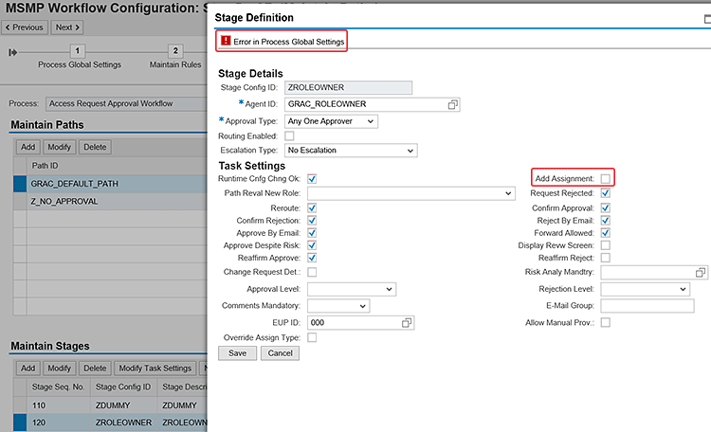Image resolution: width=711 pixels, height=432 pixels.
Task: Maximize the Stage Definition dialog
Action: pos(702,17)
